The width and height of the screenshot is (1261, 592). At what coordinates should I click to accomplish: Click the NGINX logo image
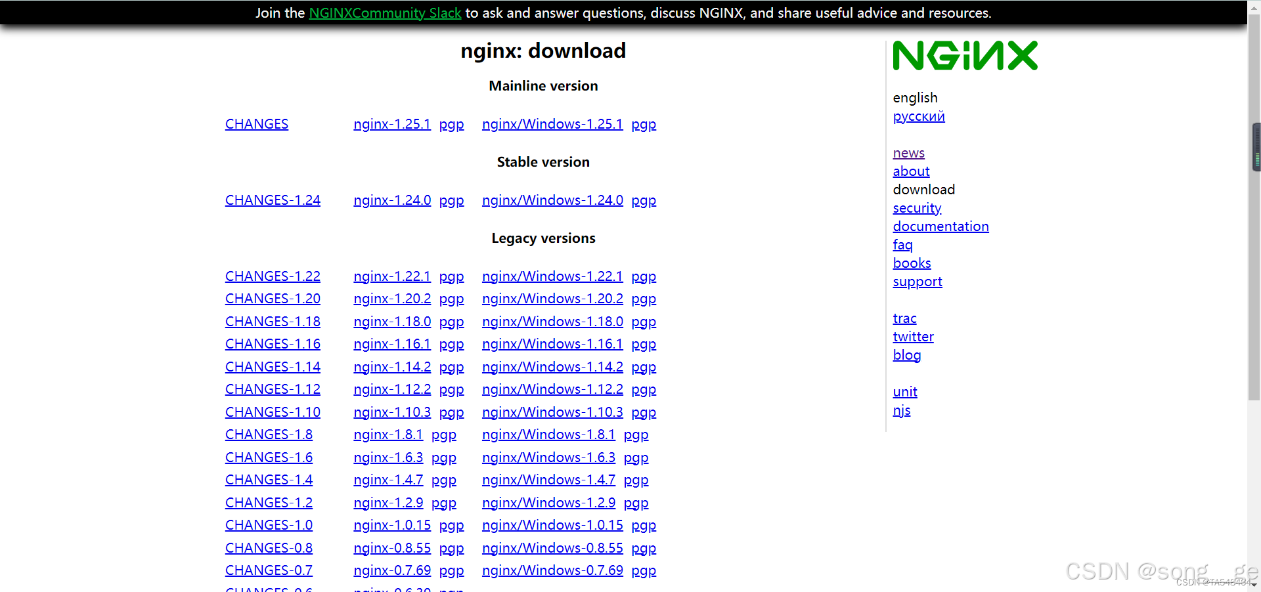pyautogui.click(x=965, y=55)
